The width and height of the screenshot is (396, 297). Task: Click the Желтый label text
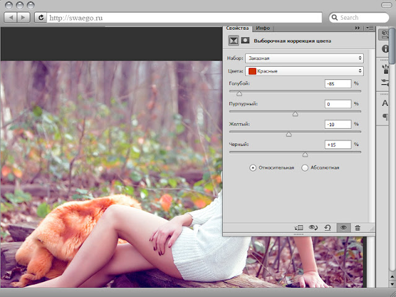[x=239, y=124]
